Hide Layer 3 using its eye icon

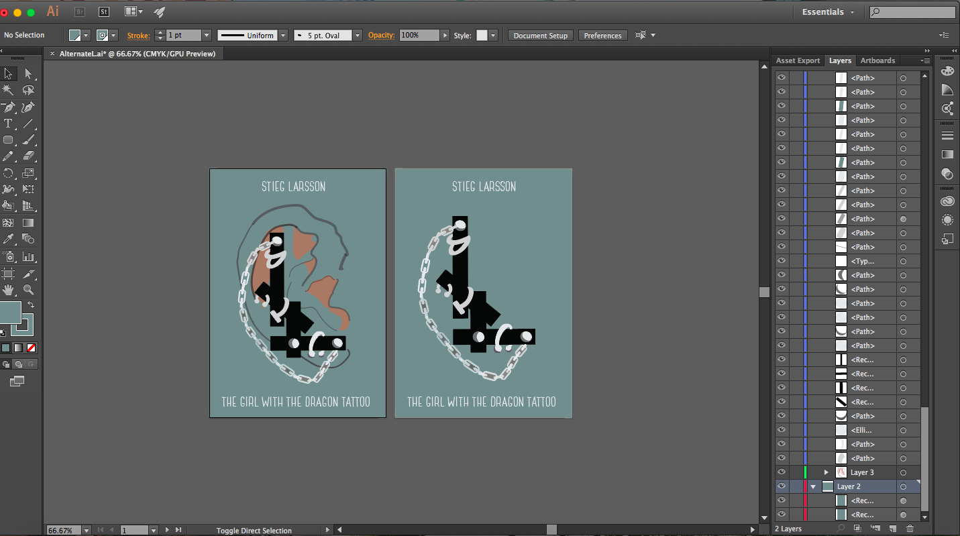[x=782, y=472]
